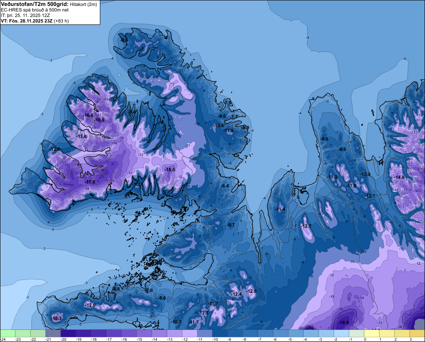This screenshot has height=342, width=425.
Task: Select the -16.6 temperature label
Action: 88,115
